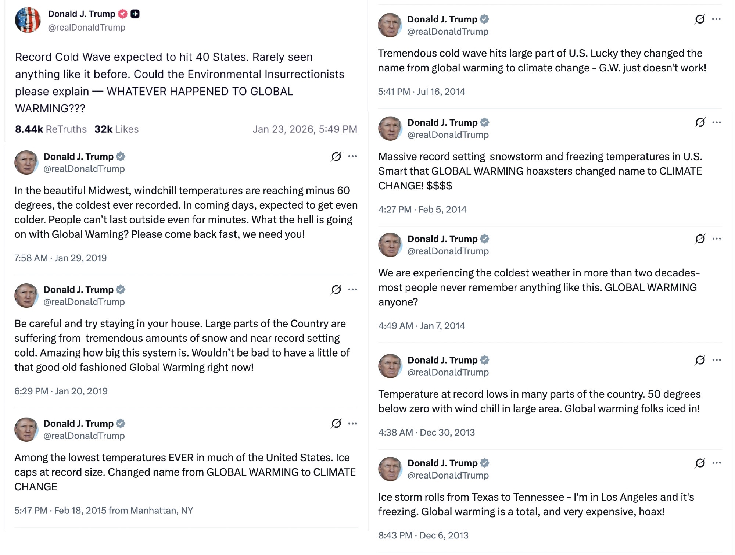This screenshot has width=735, height=555.
Task: Click the Grok icon on the Jul 16, 2014 tweet
Action: click(700, 19)
